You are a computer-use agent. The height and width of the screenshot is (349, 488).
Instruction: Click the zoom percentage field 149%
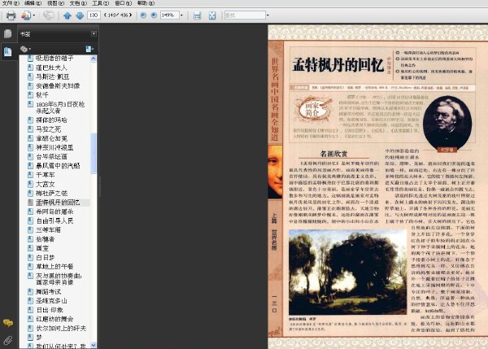170,15
